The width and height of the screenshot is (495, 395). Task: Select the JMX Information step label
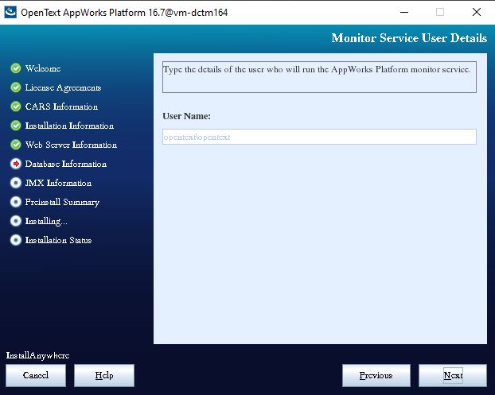[x=58, y=183]
